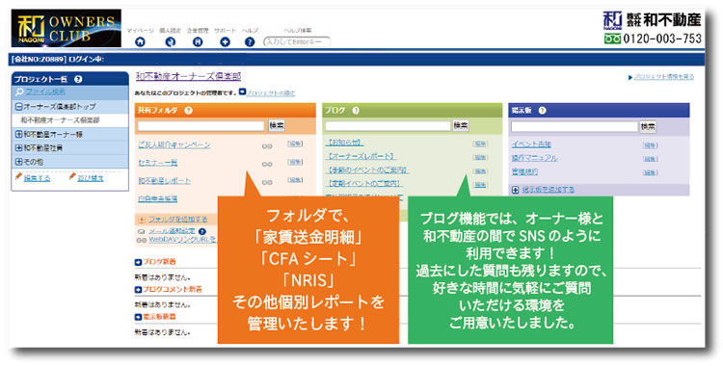Click 検索 button in ブログ panel

[461, 125]
